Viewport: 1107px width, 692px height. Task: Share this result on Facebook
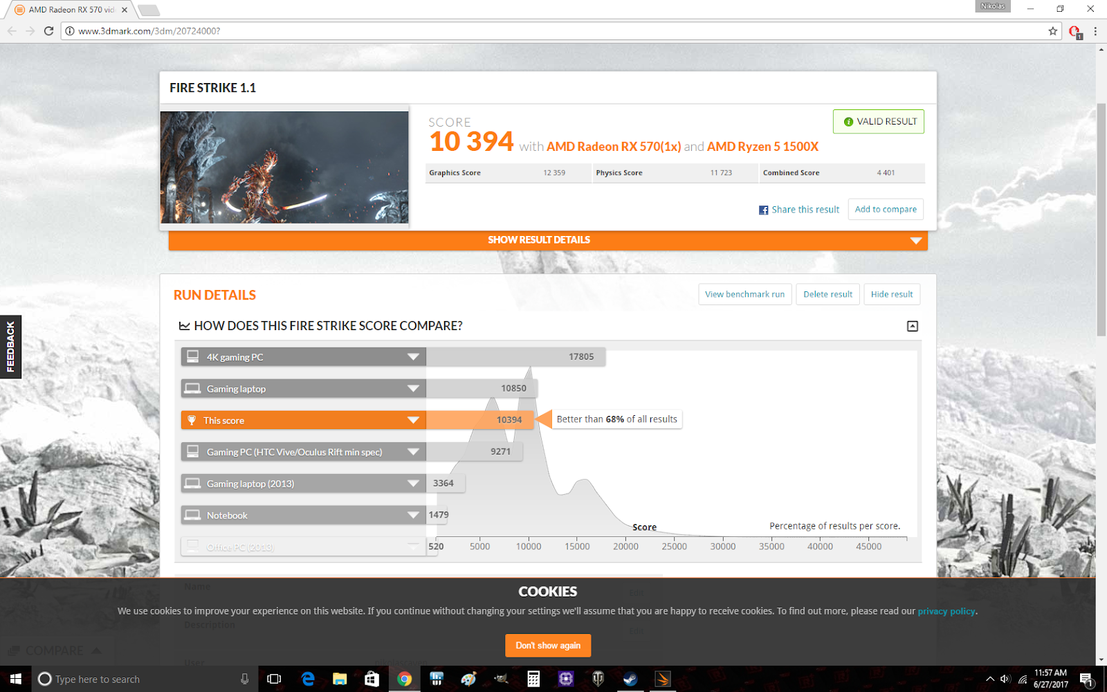tap(799, 210)
